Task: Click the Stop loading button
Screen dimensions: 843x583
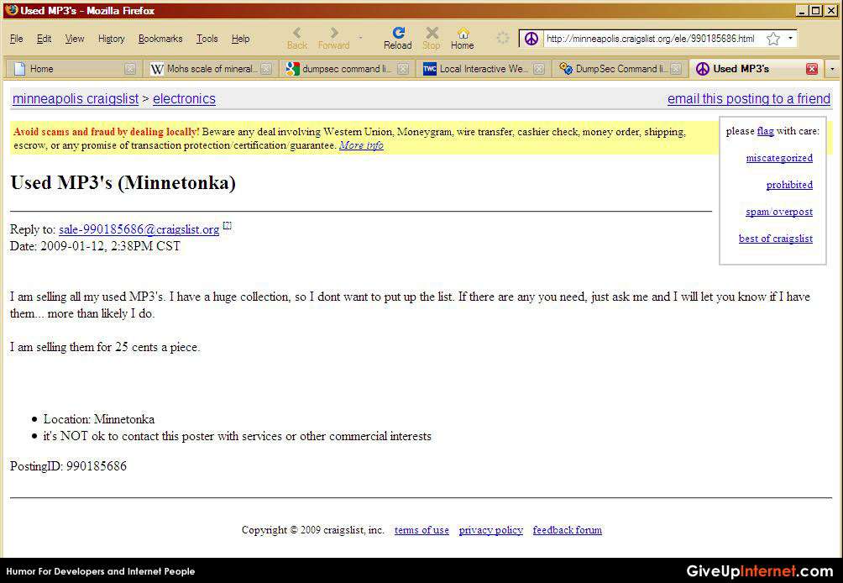Action: pos(432,38)
